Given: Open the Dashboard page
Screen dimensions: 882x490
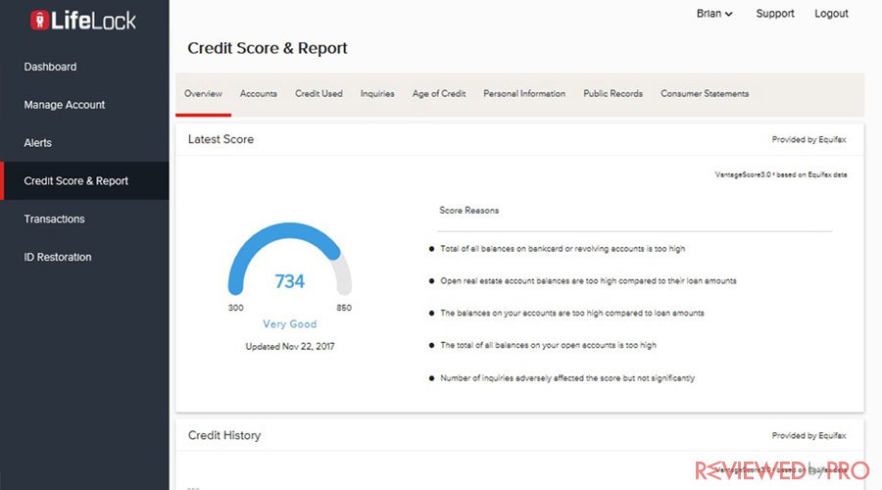Looking at the screenshot, I should 50,67.
